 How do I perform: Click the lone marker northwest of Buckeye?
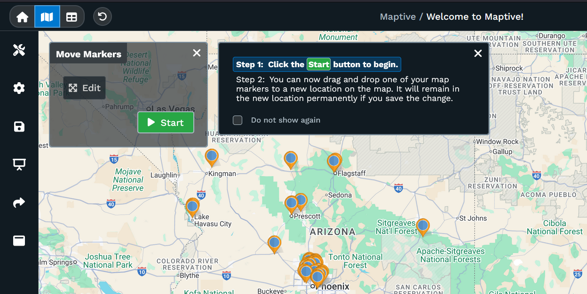274,244
